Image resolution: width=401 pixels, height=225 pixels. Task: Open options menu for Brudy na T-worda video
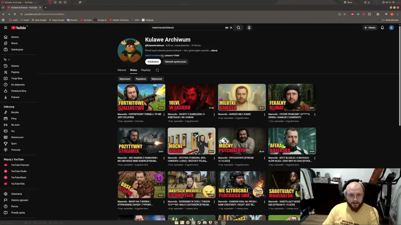(x=164, y=202)
